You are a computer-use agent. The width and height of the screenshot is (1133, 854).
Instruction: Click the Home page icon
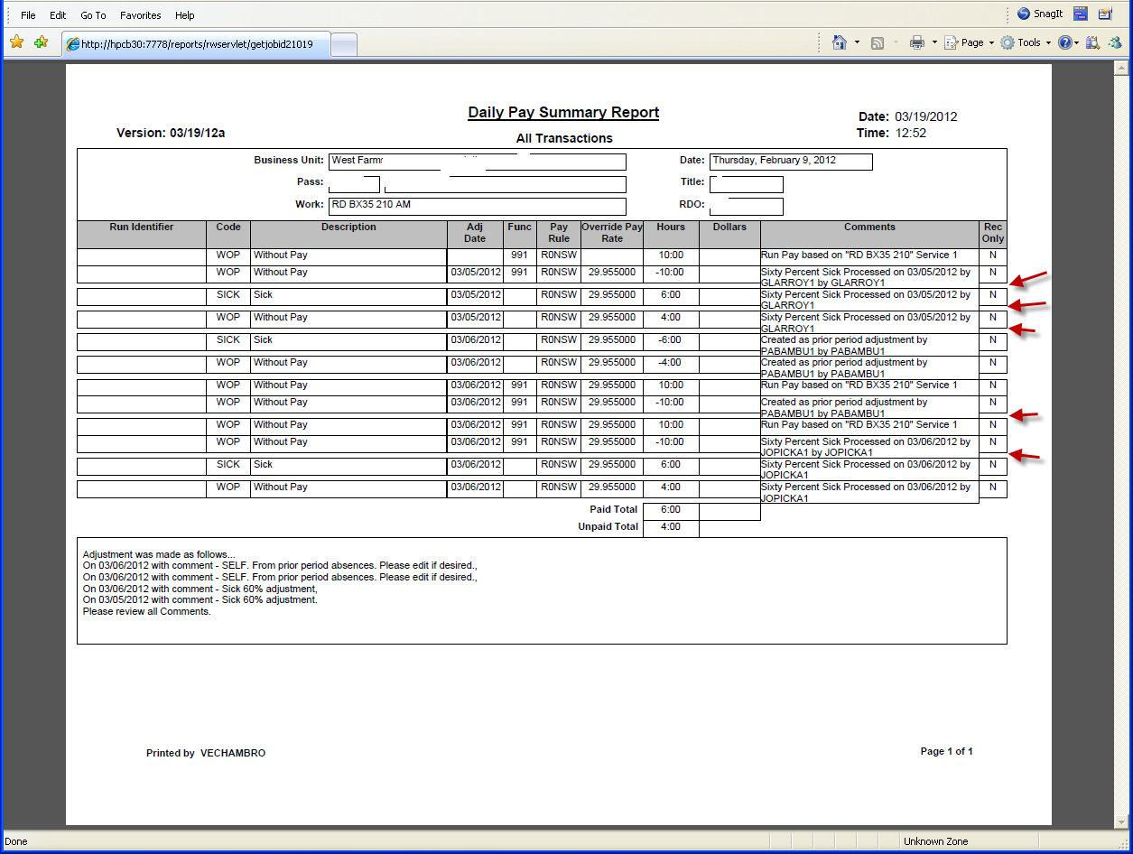(x=840, y=42)
